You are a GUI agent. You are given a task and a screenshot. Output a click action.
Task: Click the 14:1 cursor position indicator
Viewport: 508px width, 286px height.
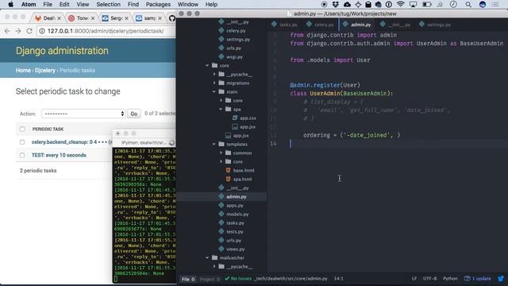(x=339, y=279)
